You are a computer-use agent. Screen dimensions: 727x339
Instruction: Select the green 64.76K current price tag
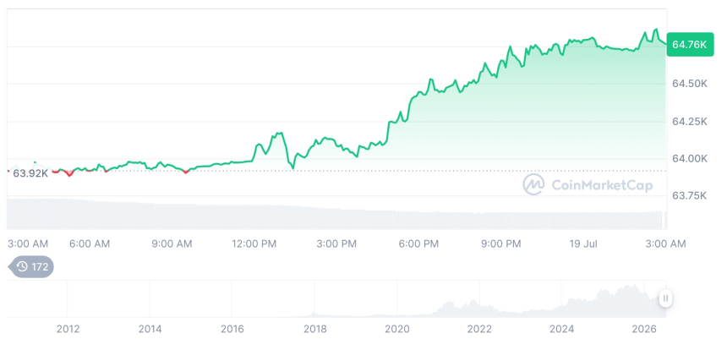tap(690, 45)
